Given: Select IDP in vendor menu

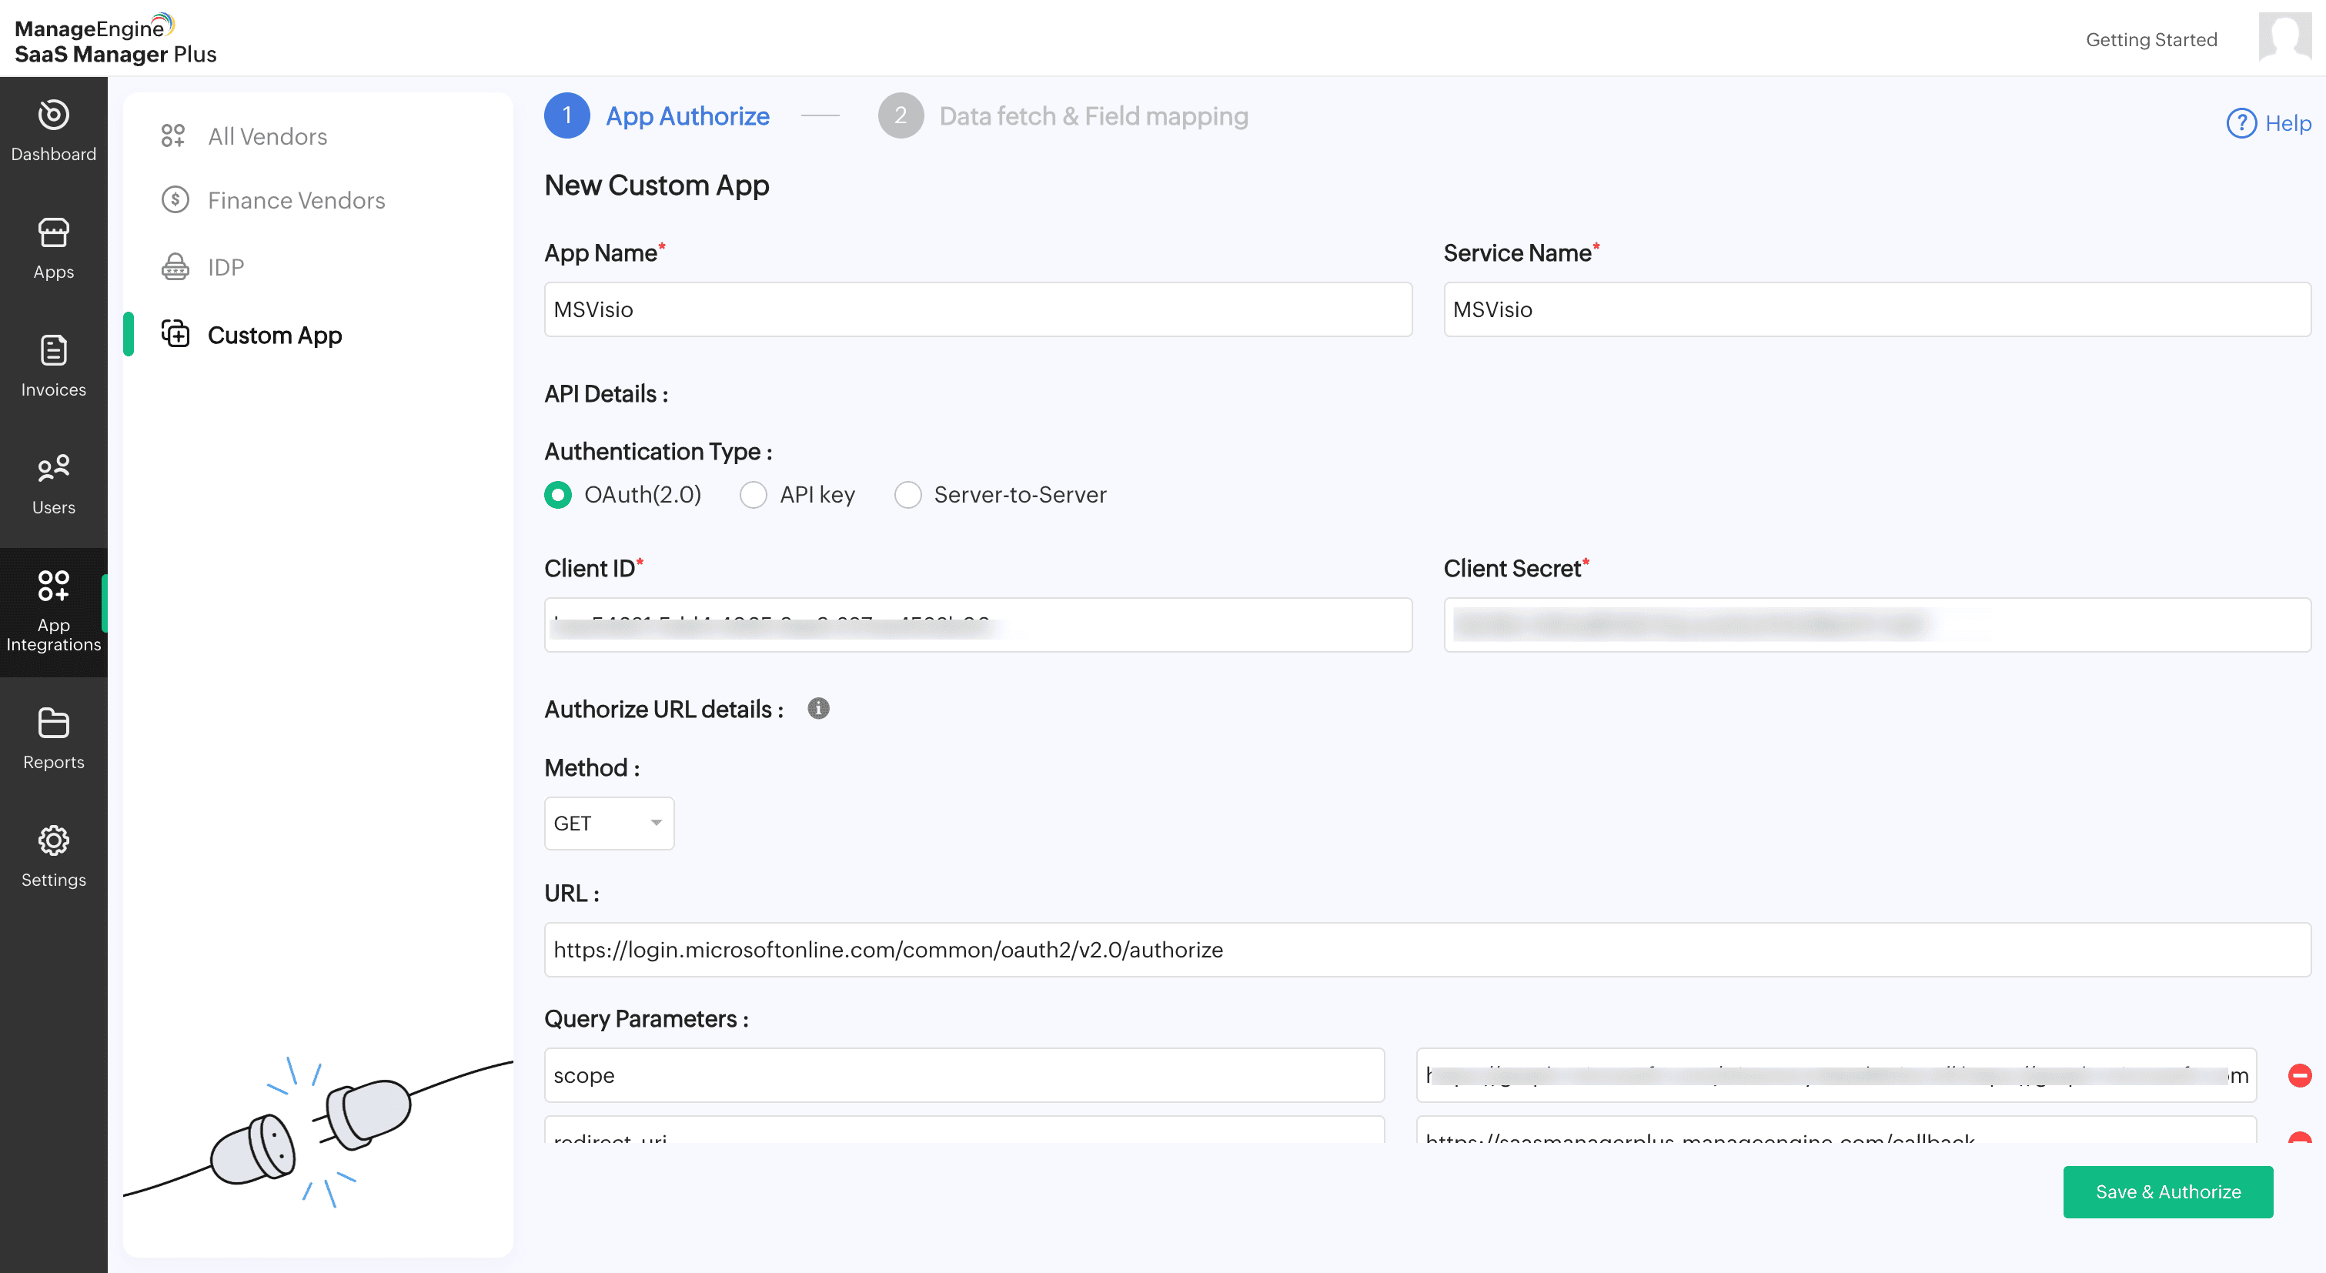Looking at the screenshot, I should [x=226, y=267].
